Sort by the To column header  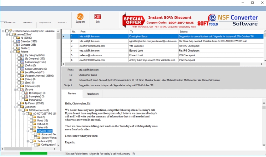[153, 31]
